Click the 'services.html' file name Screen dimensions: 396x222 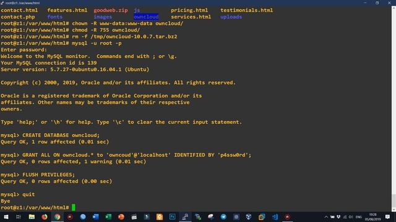[191, 17]
